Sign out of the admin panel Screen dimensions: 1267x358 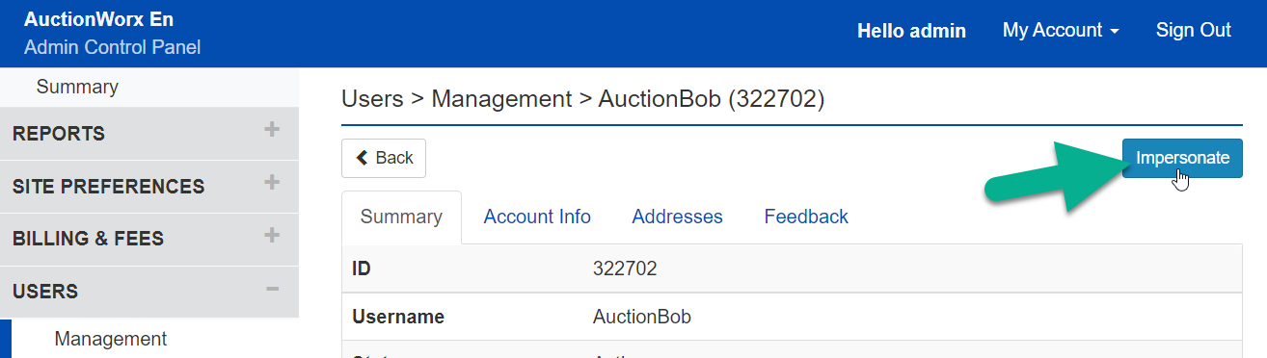[1194, 30]
